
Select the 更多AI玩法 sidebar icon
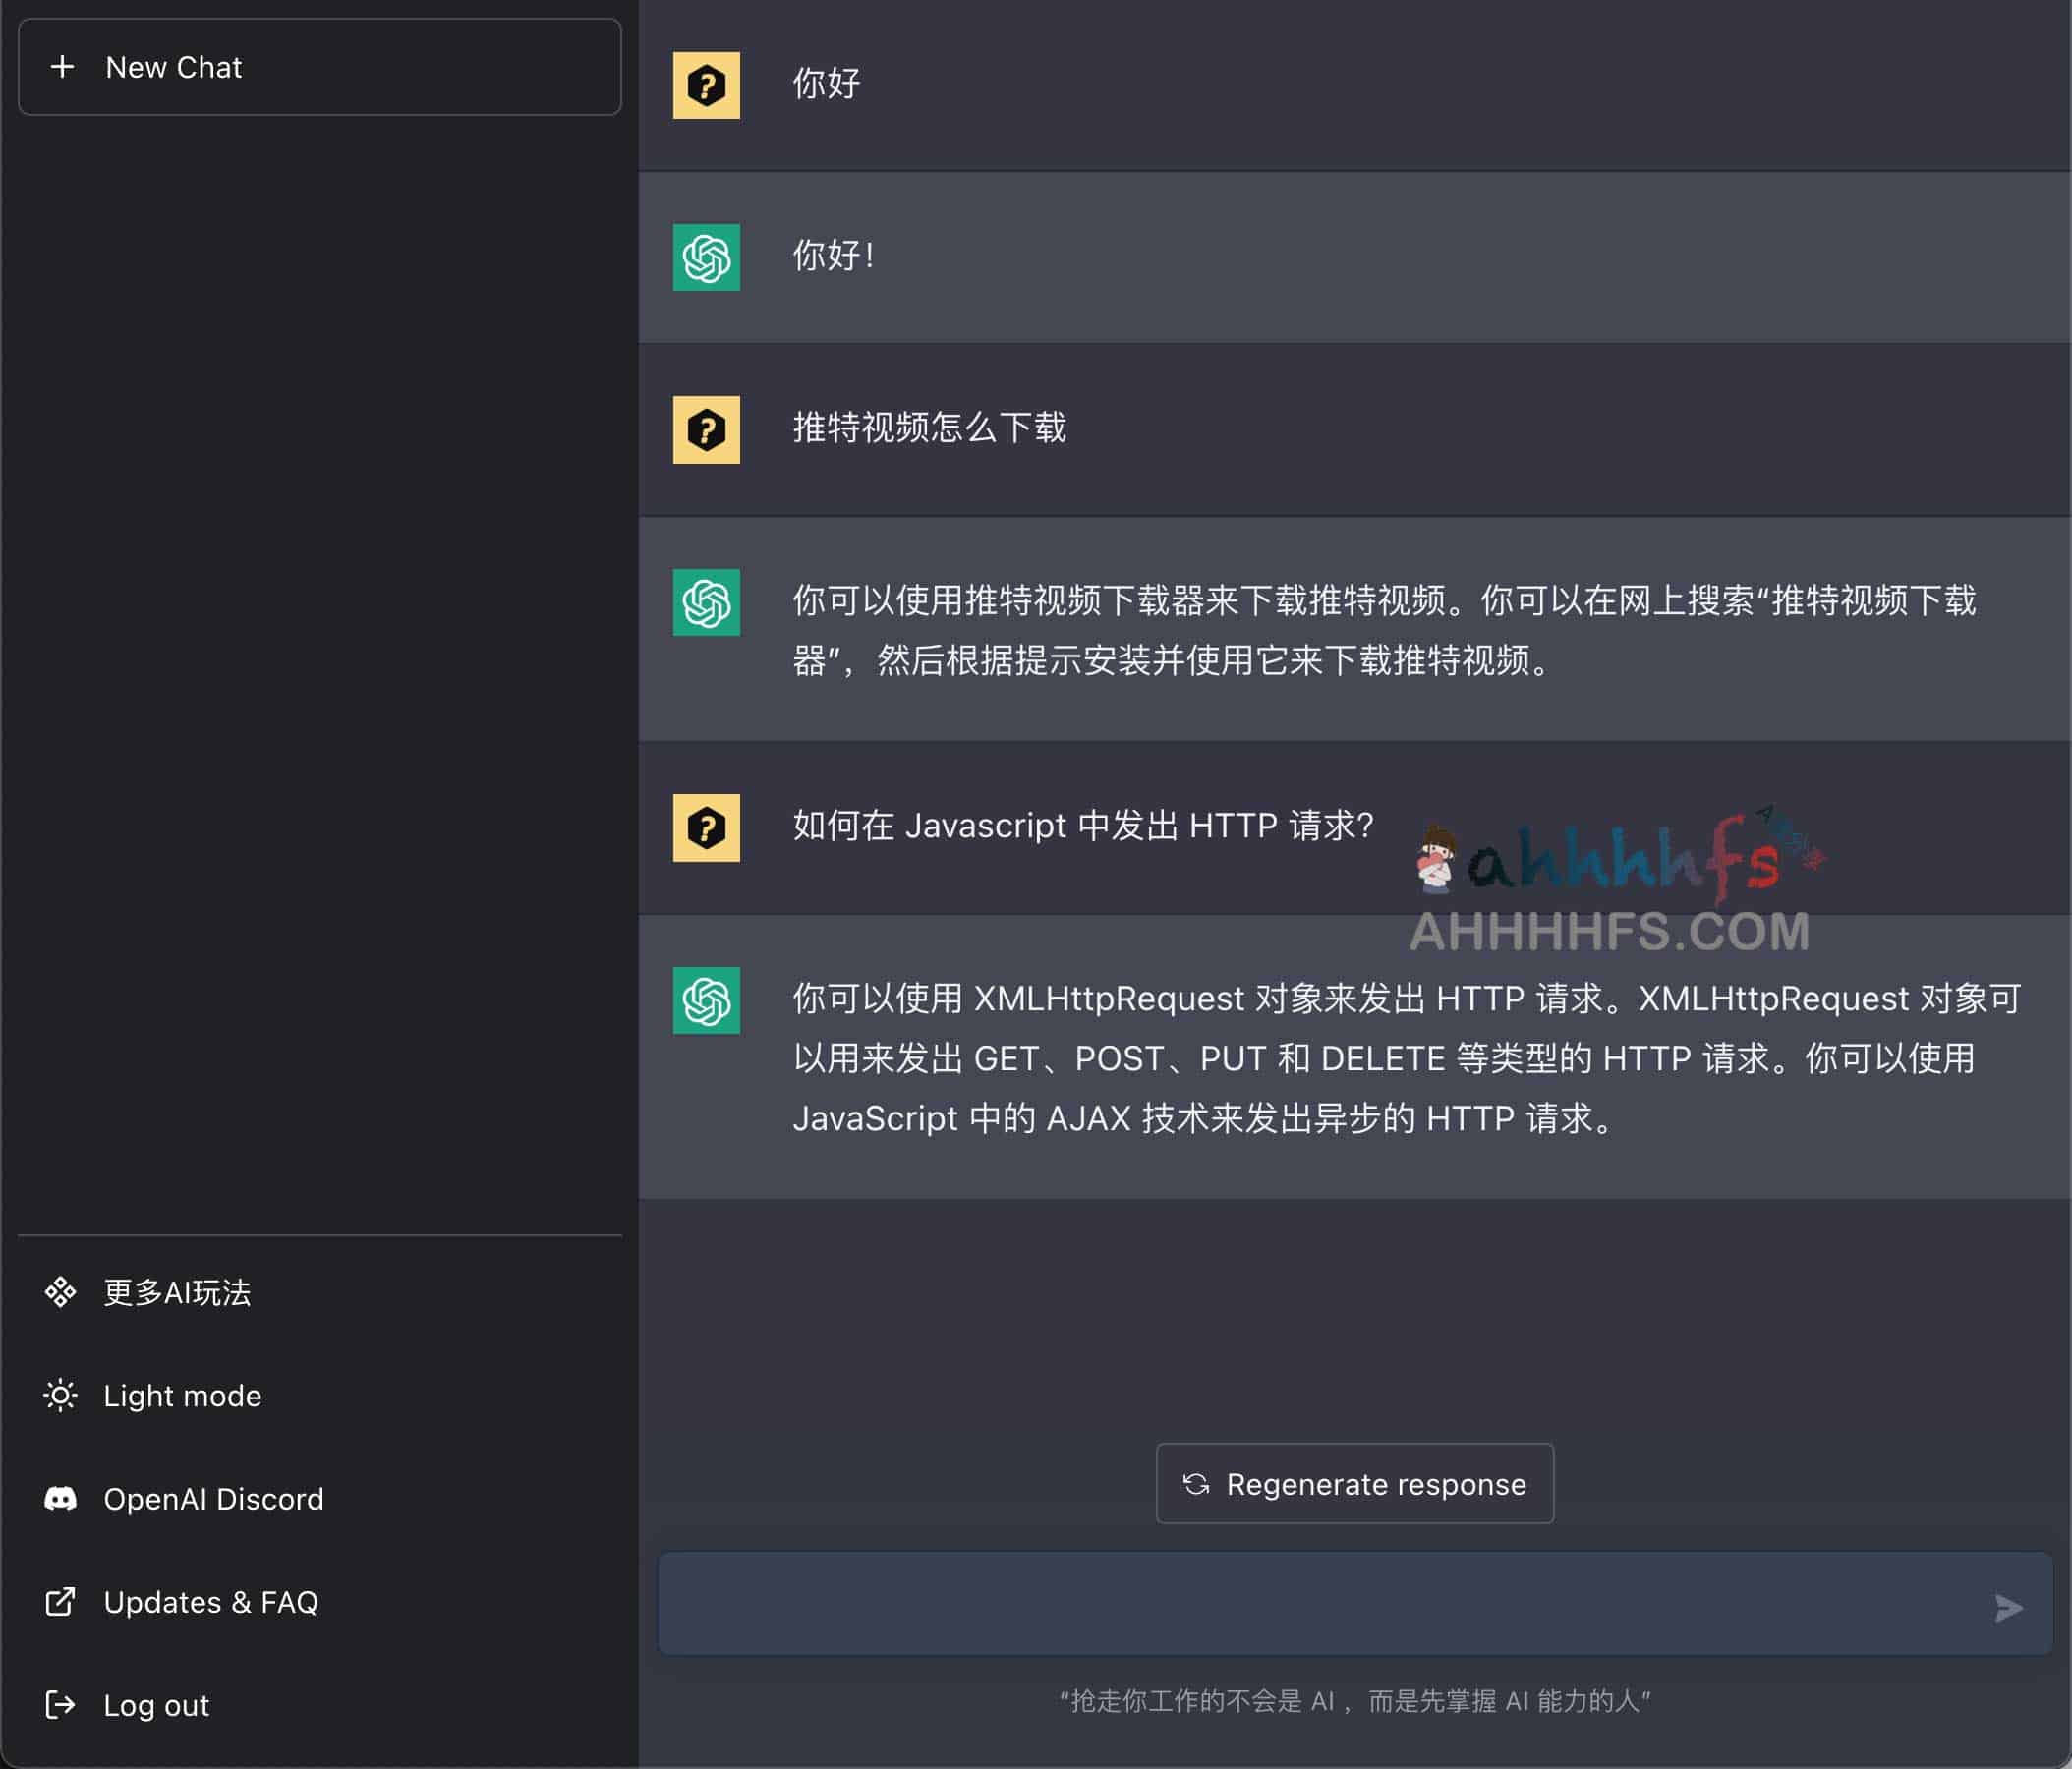pos(62,1293)
